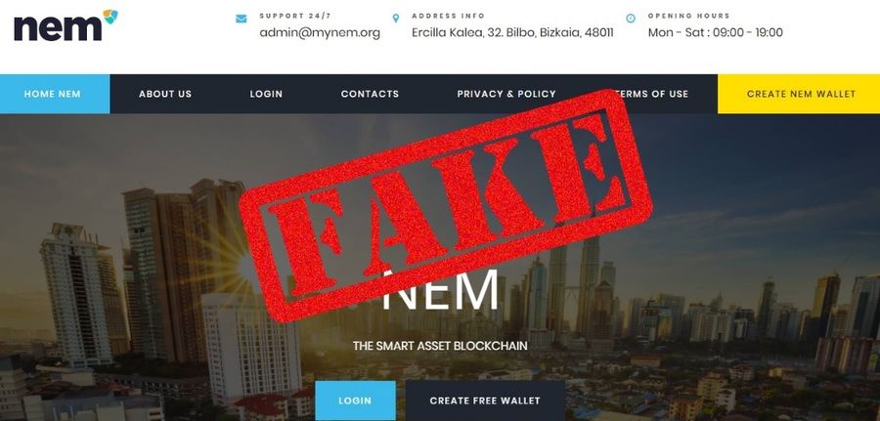Open Privacy & Policy page
Viewport: 880px width, 421px height.
(x=506, y=94)
